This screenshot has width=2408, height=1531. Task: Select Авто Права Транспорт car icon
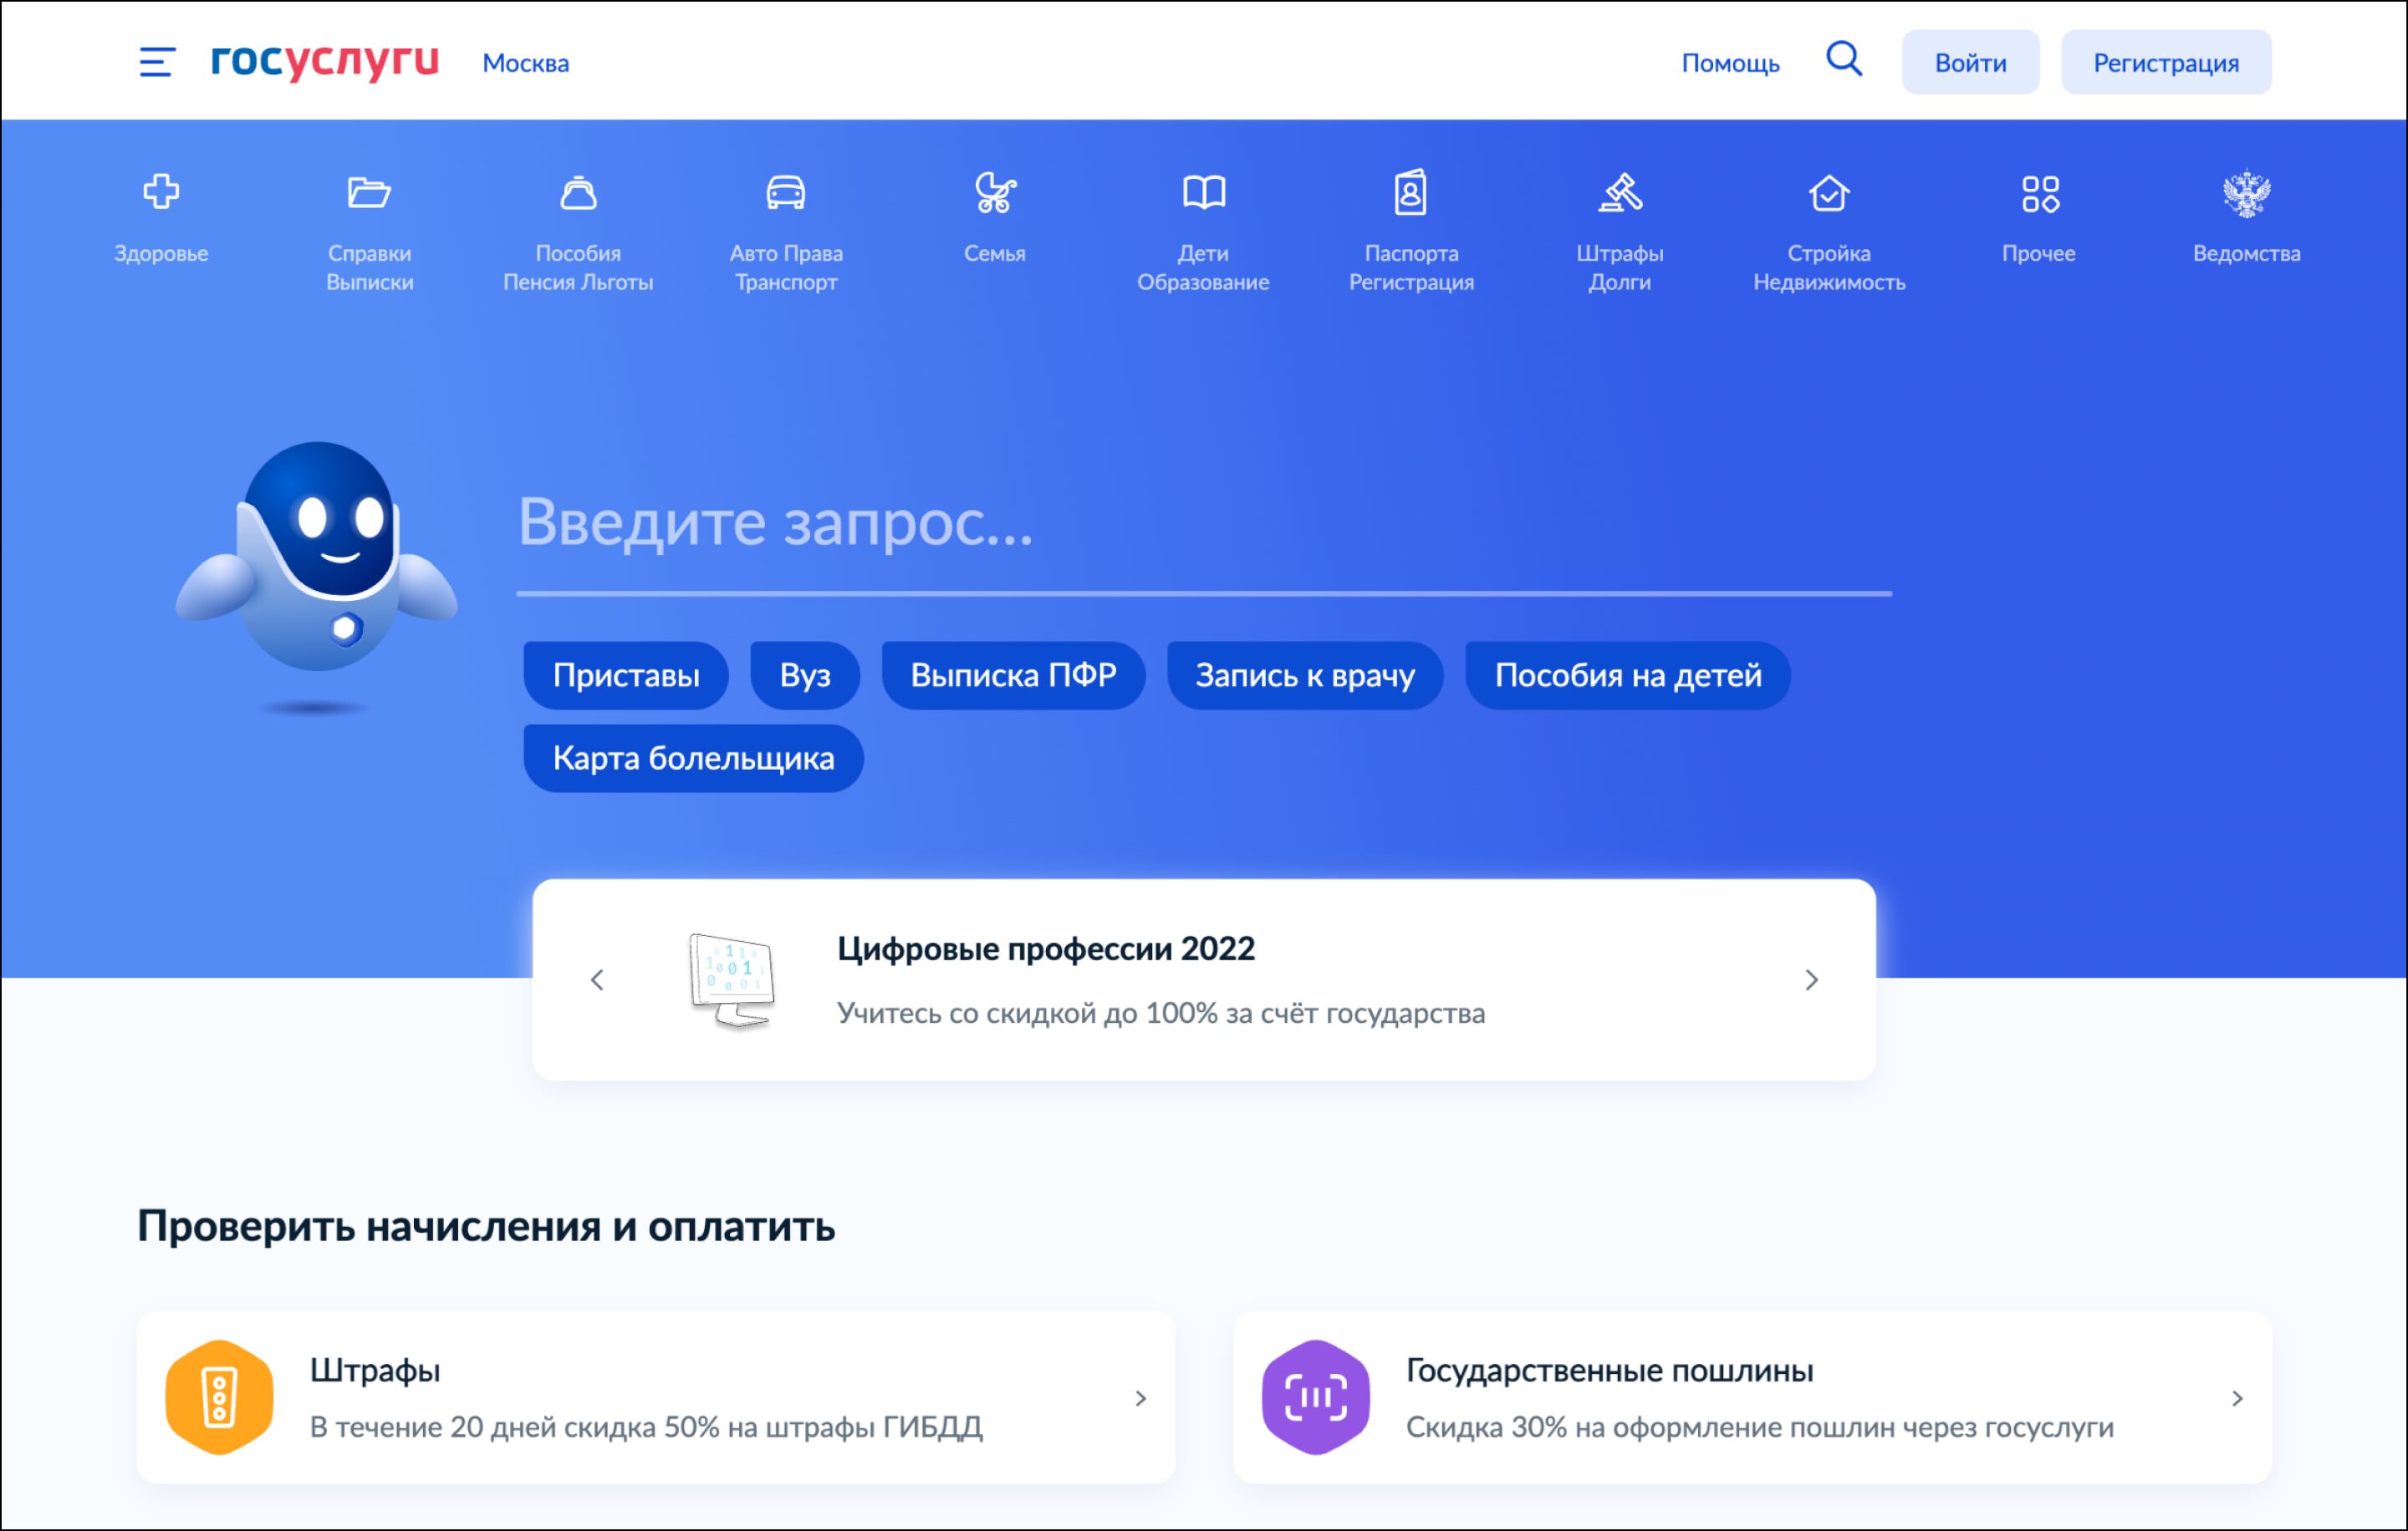point(786,192)
